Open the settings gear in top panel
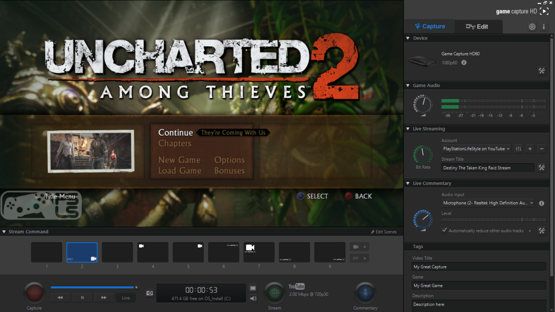The height and width of the screenshot is (312, 555). 532,27
